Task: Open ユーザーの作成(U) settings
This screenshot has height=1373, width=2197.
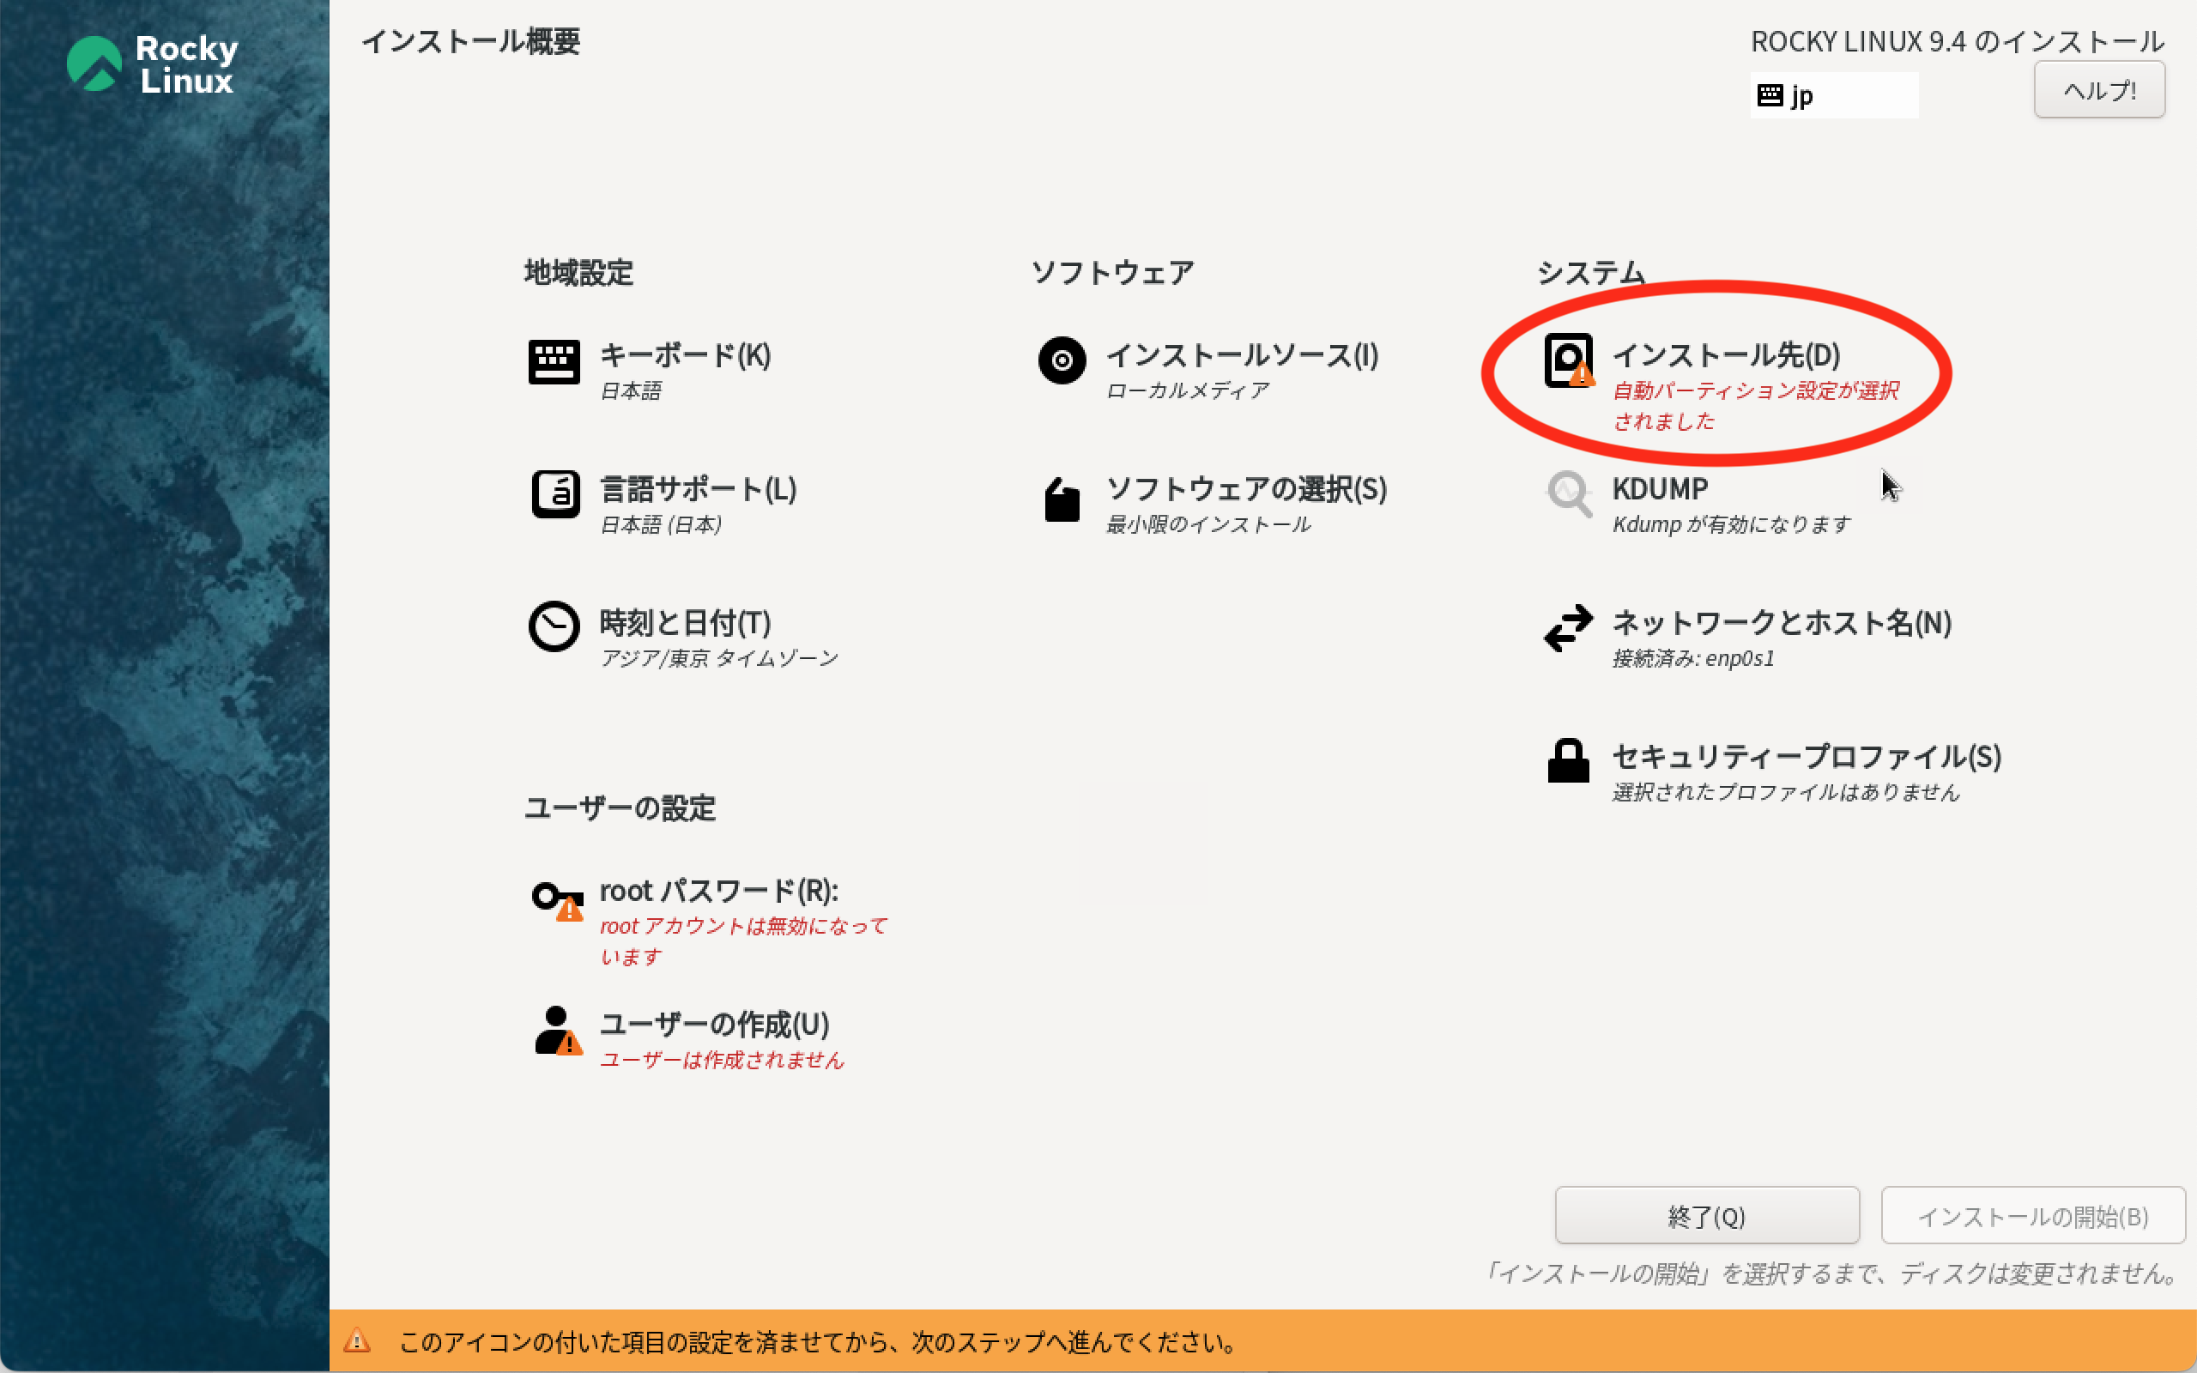Action: coord(715,1025)
